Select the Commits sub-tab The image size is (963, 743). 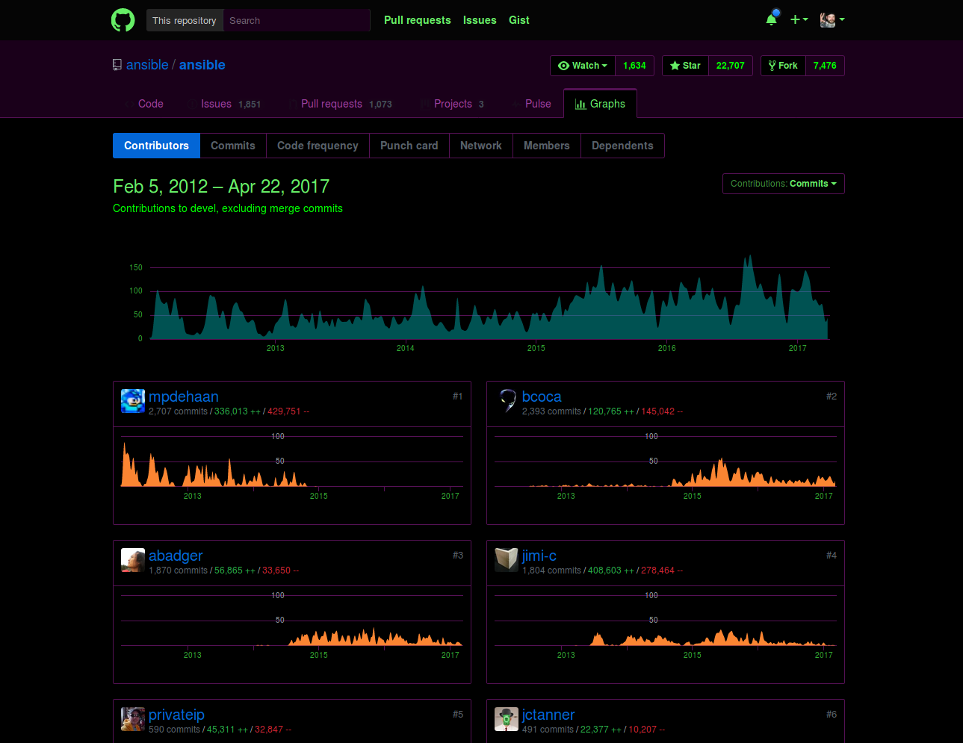(x=233, y=146)
